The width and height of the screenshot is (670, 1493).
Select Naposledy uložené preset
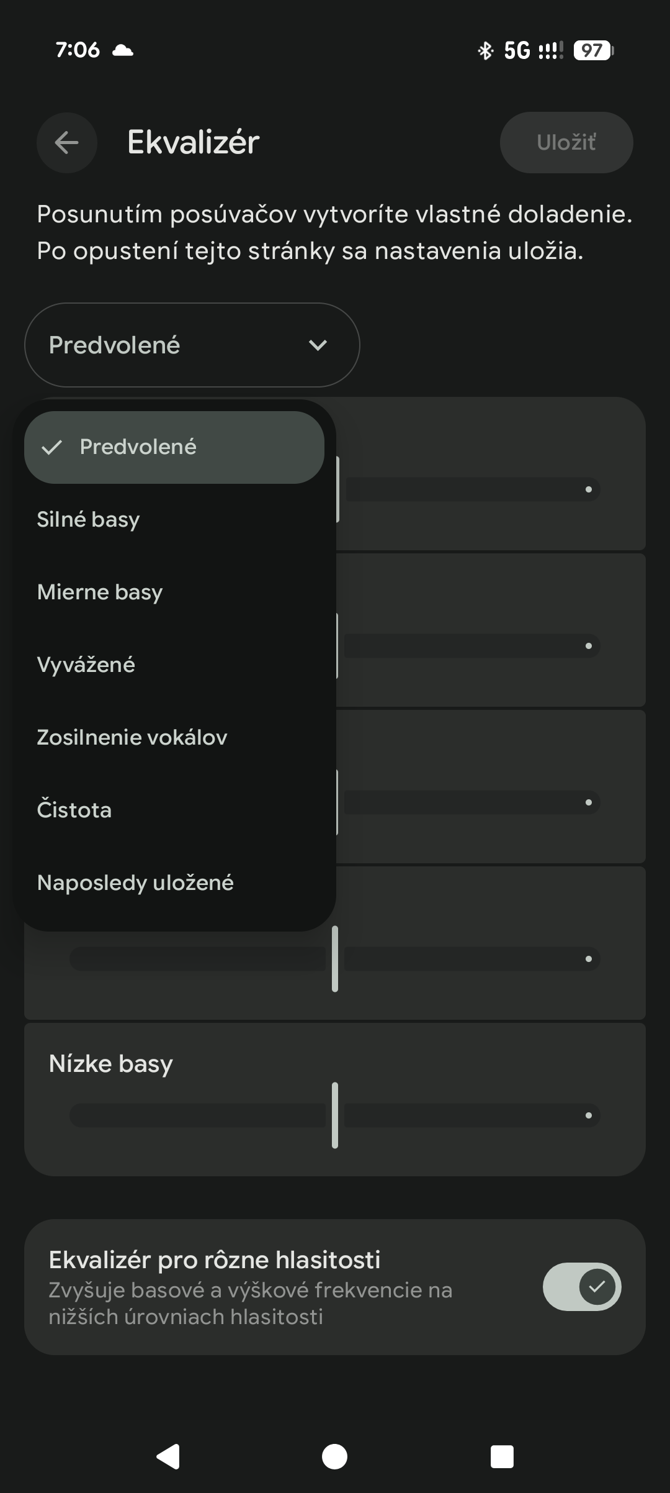point(135,883)
